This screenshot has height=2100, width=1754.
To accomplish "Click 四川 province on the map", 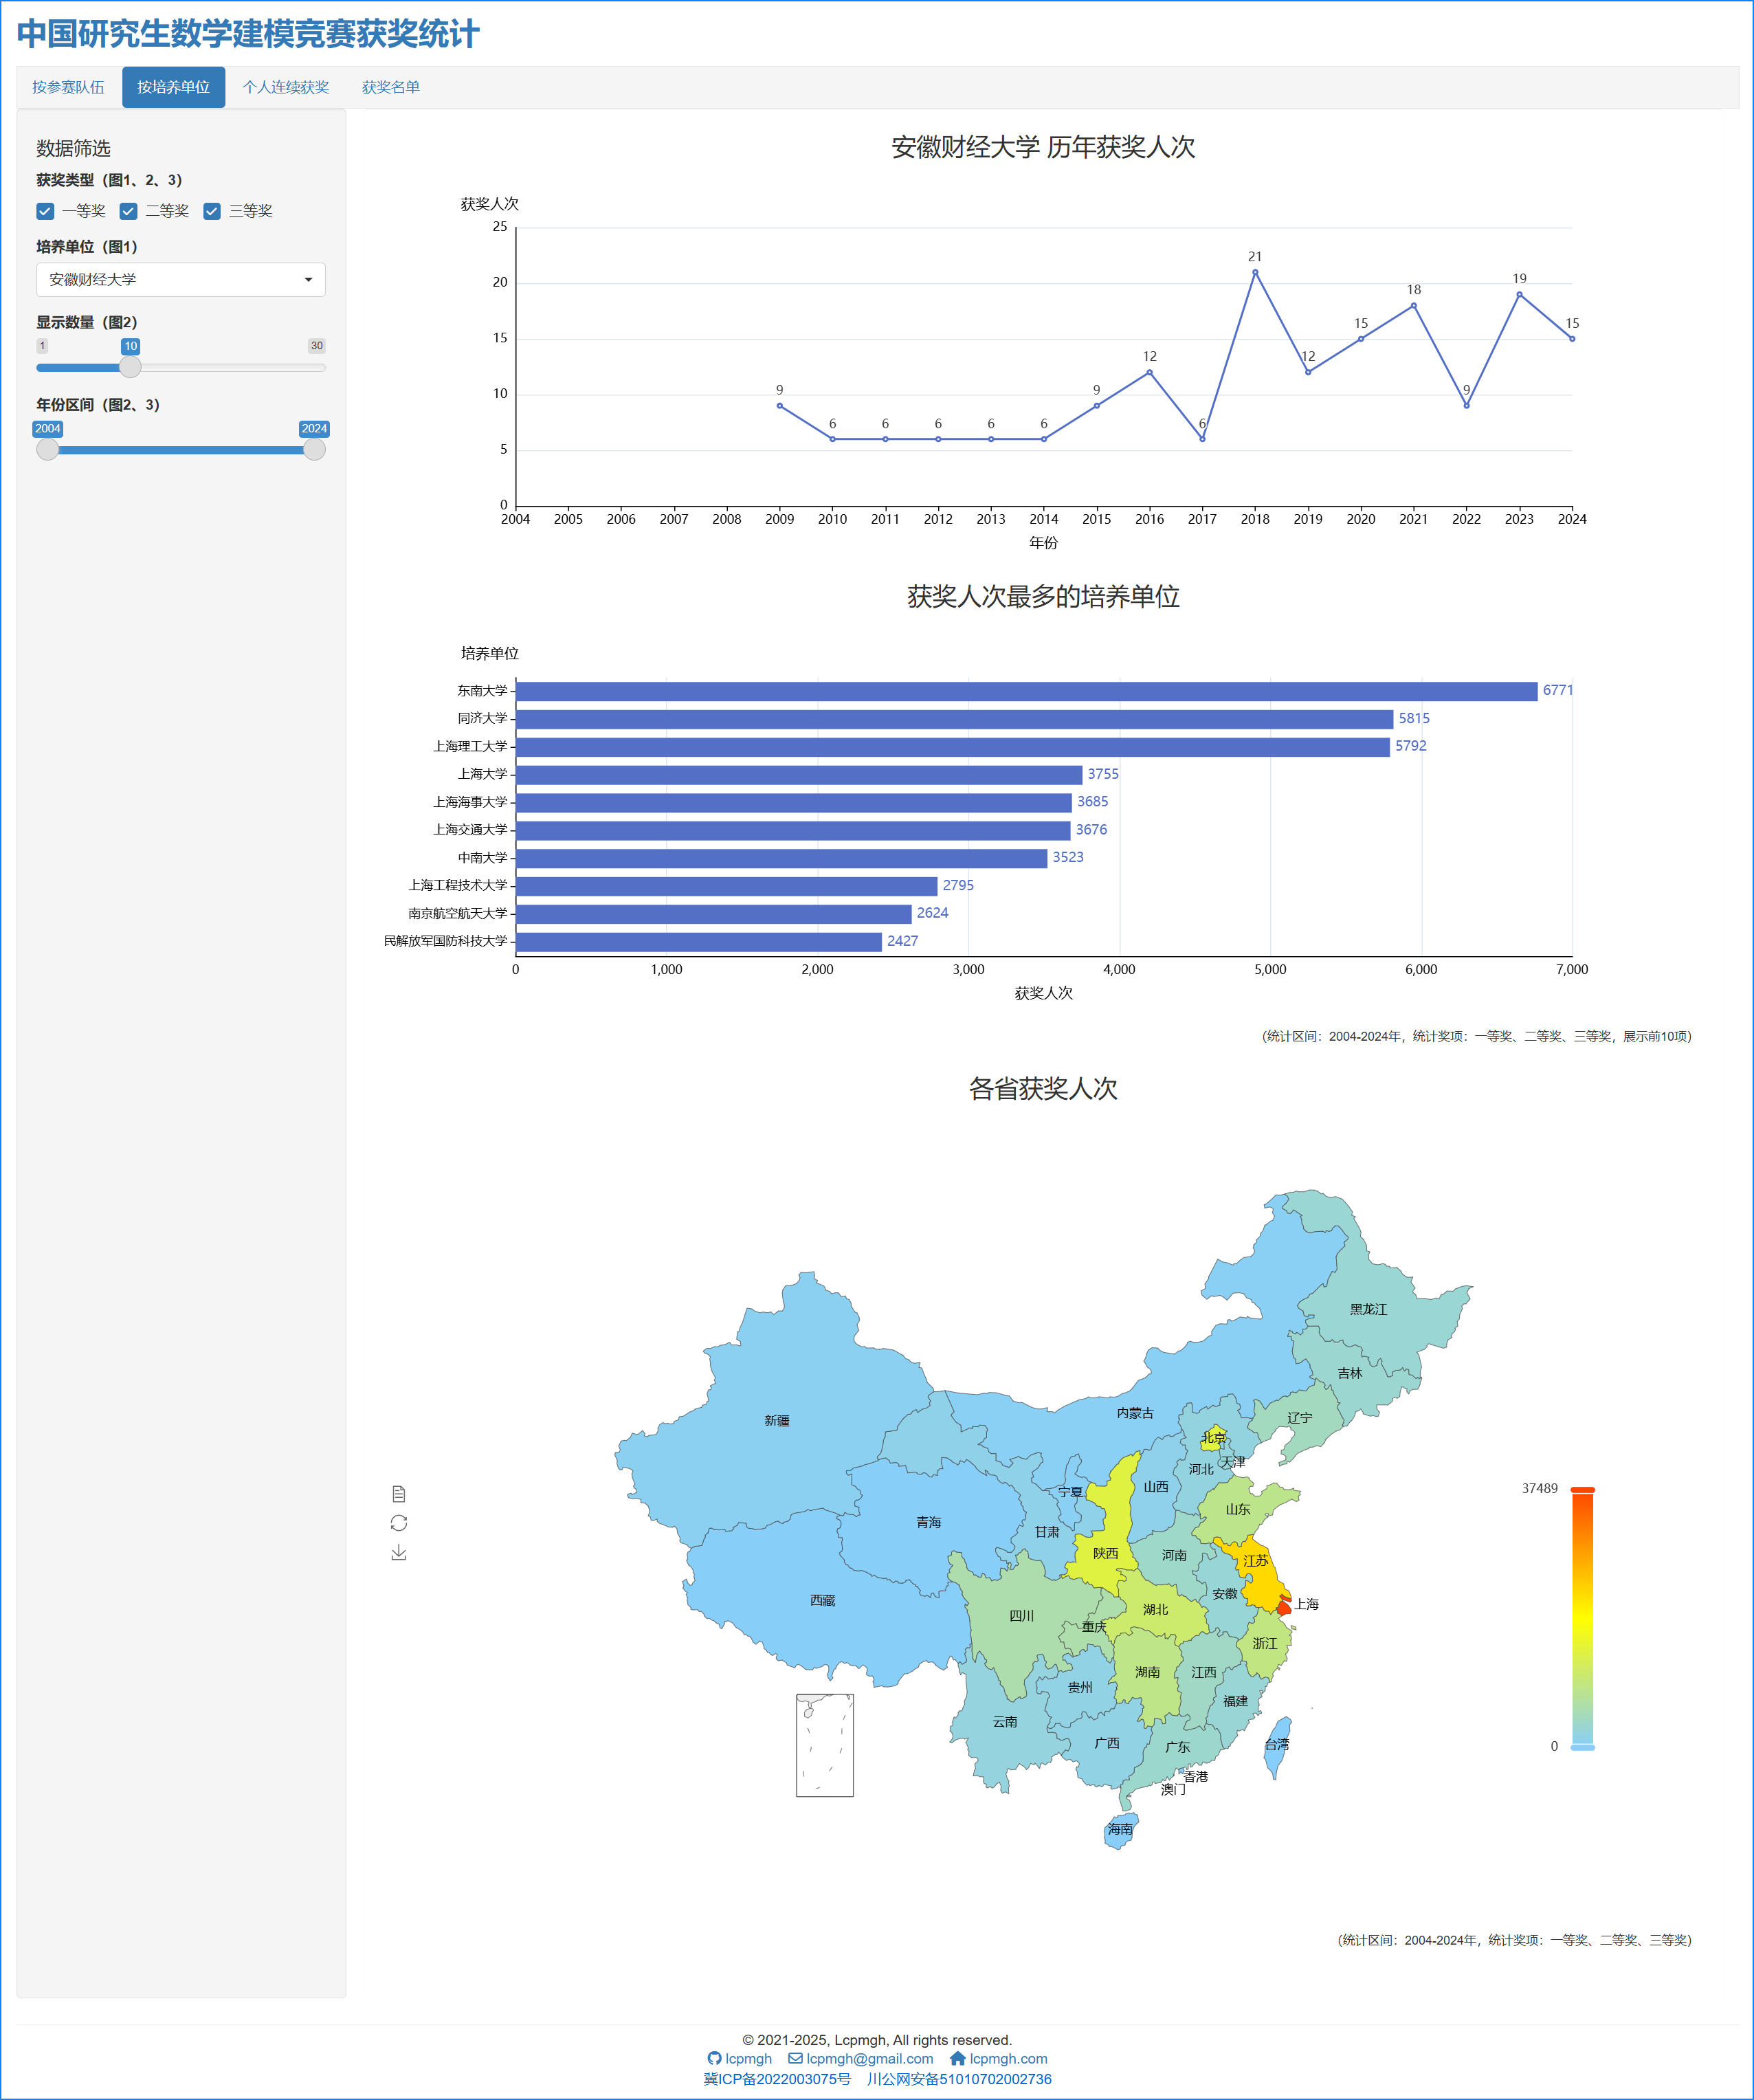I will pos(1021,1615).
